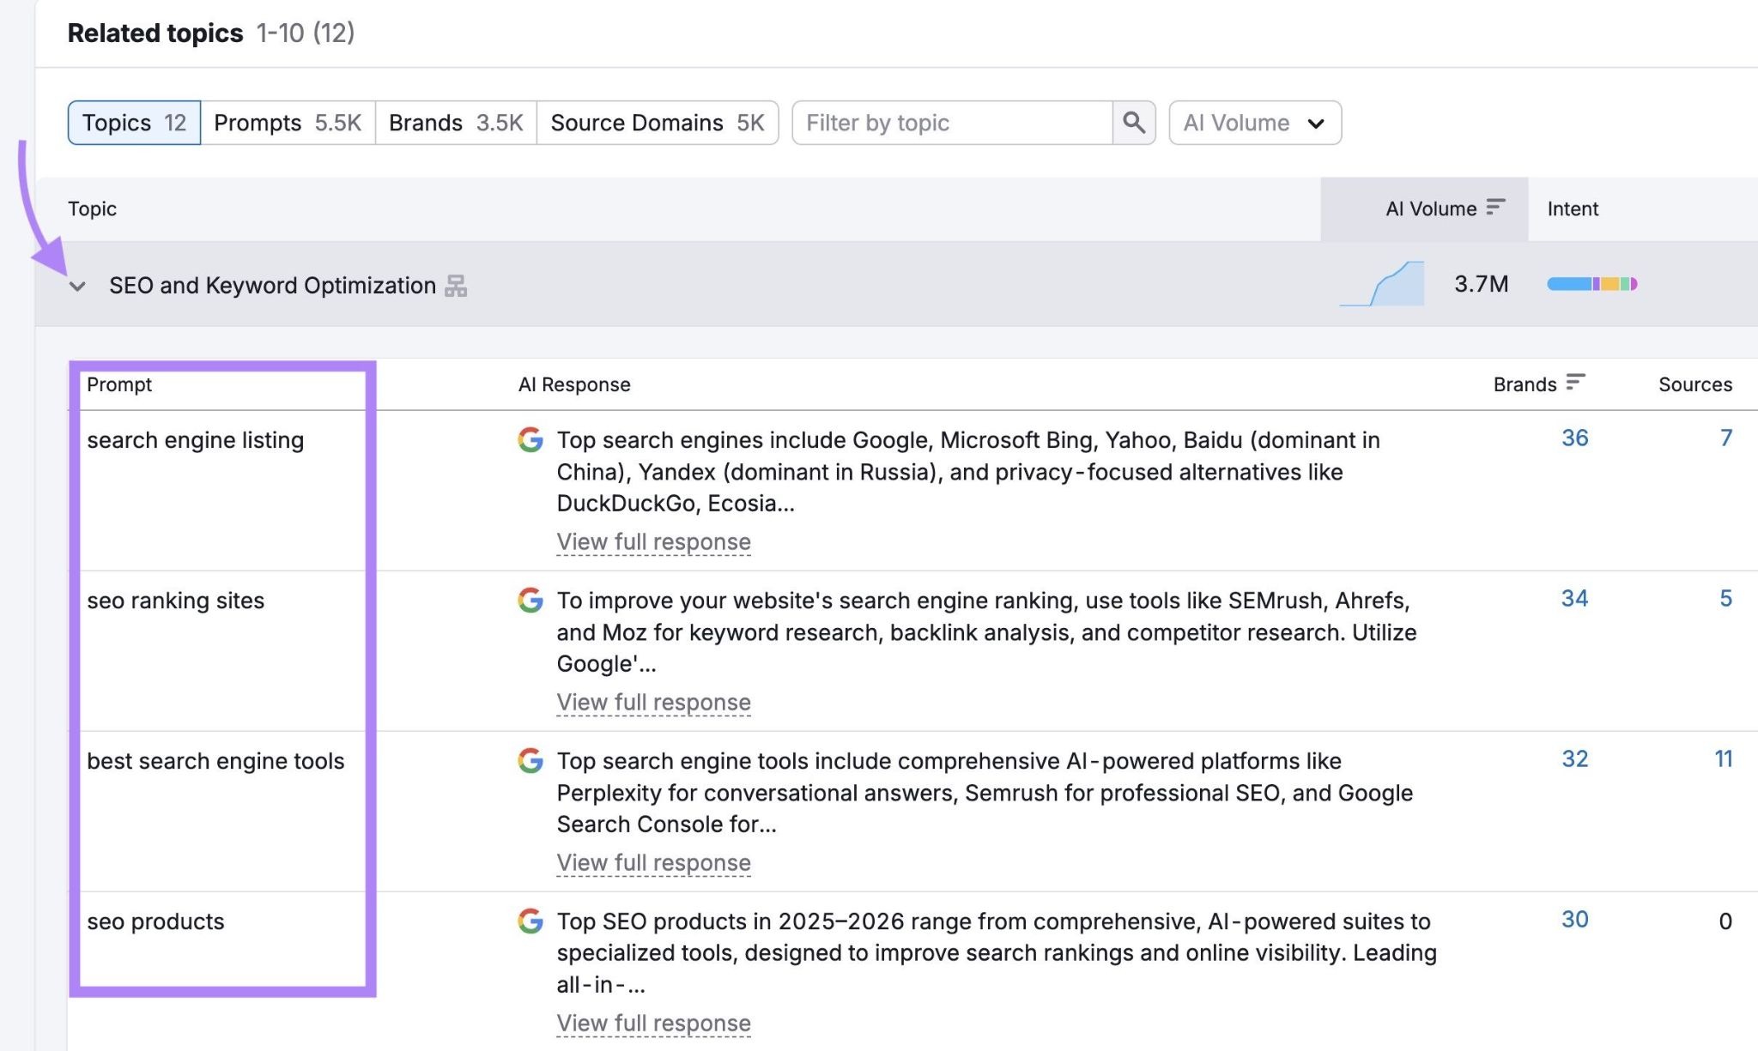Switch to the Brands tab

454,122
